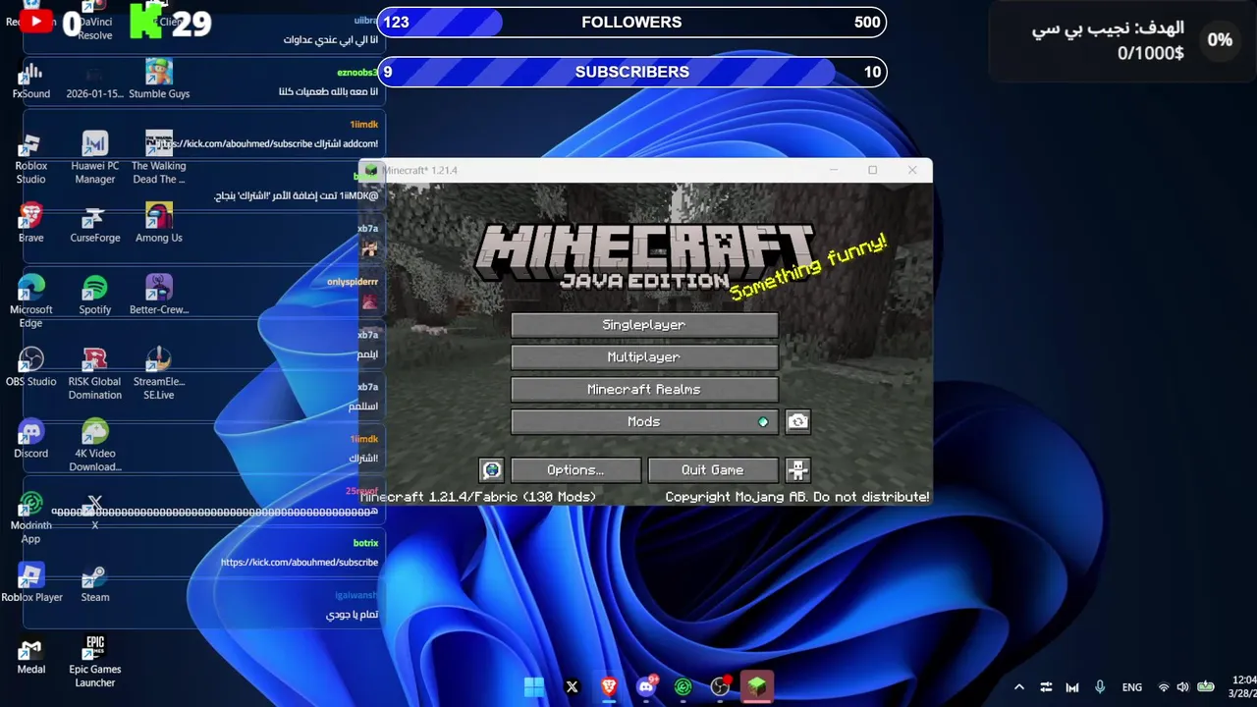Open Wi-Fi network tray icon
The image size is (1257, 707).
point(1164,687)
